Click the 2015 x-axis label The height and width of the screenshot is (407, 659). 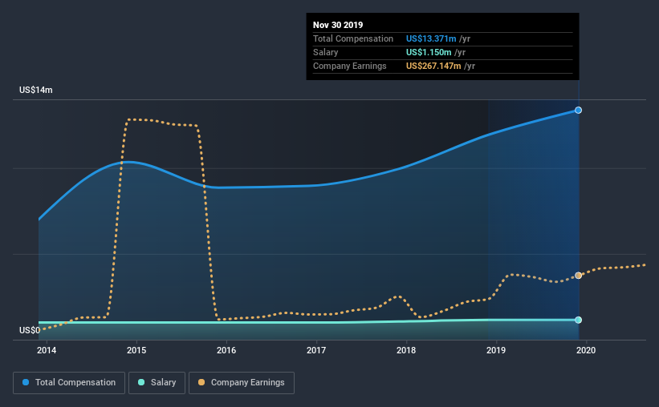[136, 350]
